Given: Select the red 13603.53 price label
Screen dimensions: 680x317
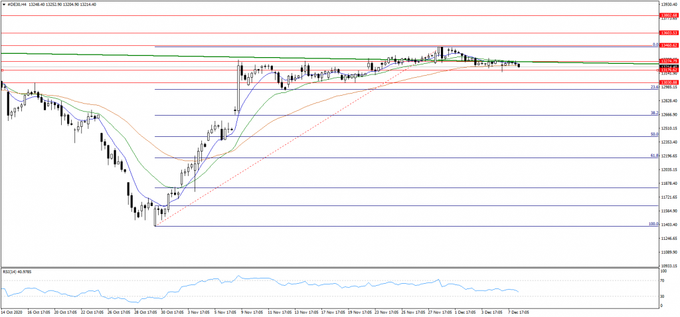Looking at the screenshot, I should (668, 33).
